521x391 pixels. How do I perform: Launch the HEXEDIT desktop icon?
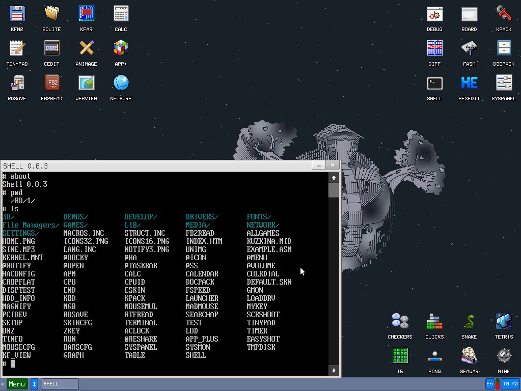tap(469, 83)
